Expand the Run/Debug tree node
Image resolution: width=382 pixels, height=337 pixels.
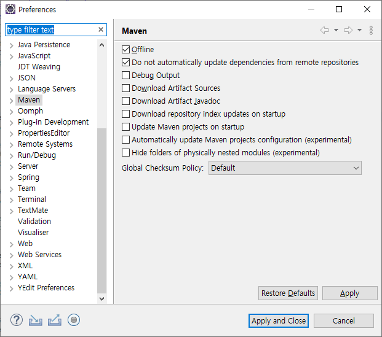(11, 156)
